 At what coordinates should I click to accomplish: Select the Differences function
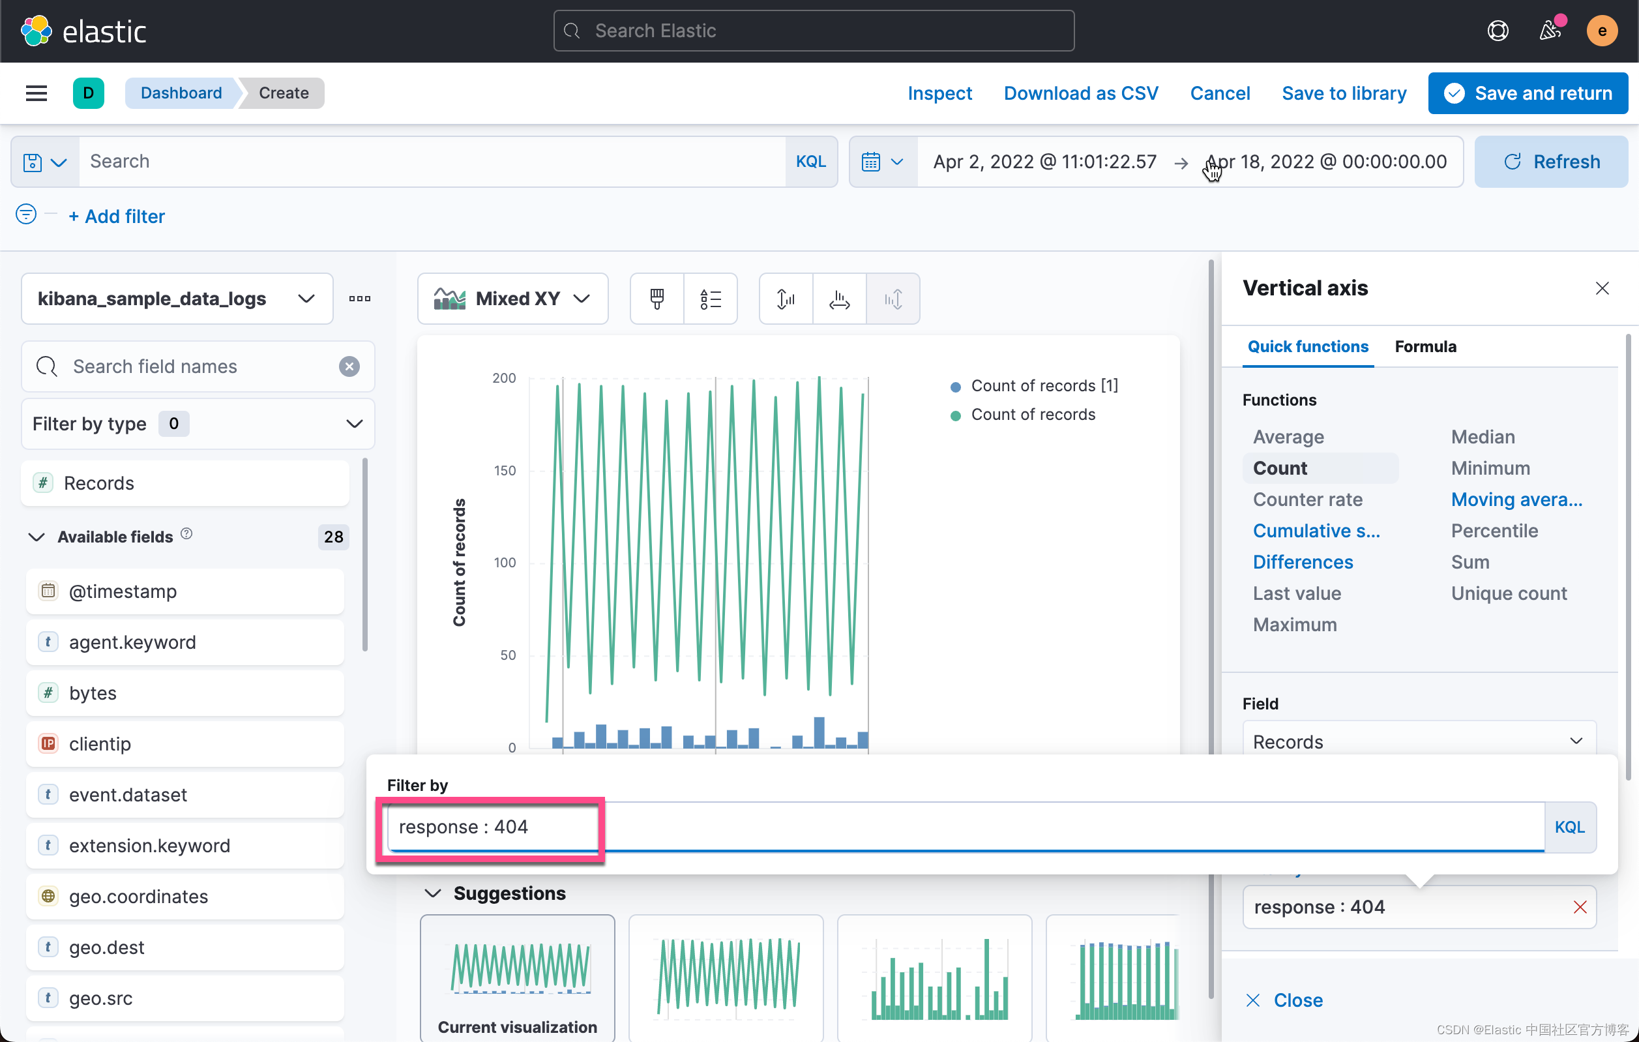[x=1303, y=562]
